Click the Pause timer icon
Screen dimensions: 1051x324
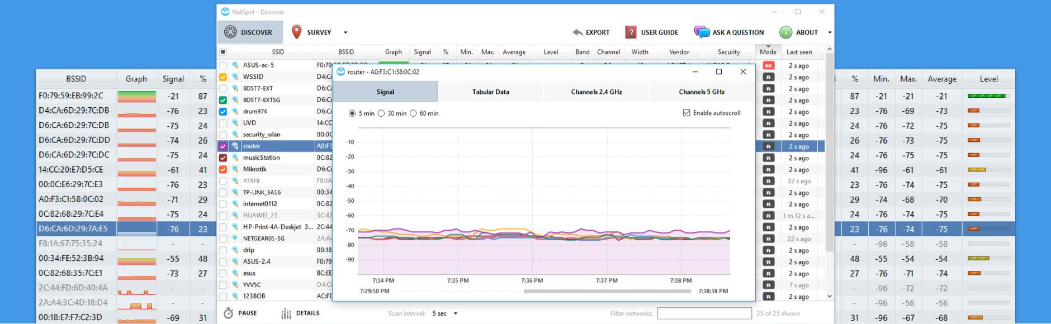228,313
